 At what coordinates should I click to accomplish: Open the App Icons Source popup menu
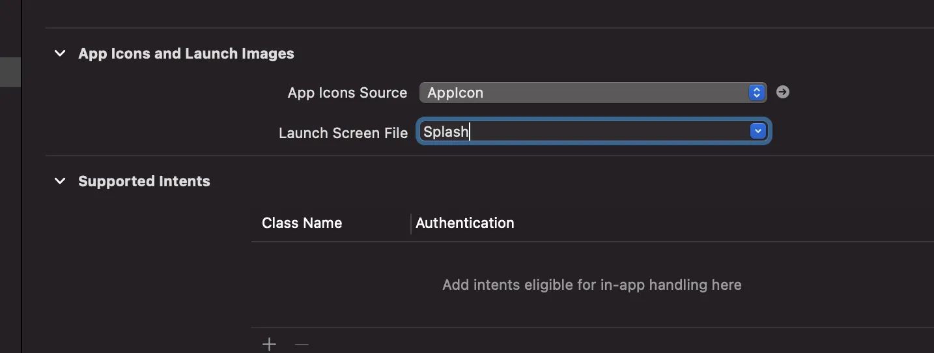pos(586,92)
